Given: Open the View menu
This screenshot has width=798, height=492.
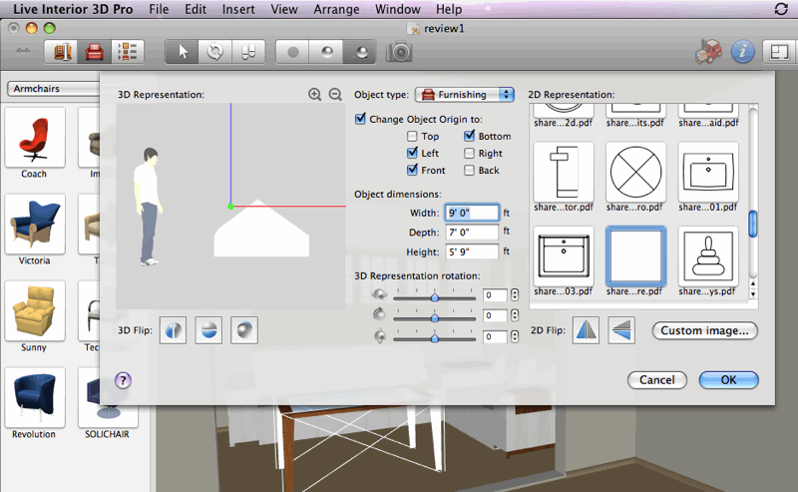Looking at the screenshot, I should click(x=284, y=9).
